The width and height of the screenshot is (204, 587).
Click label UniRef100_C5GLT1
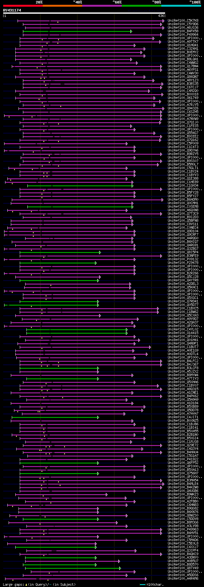183,168
